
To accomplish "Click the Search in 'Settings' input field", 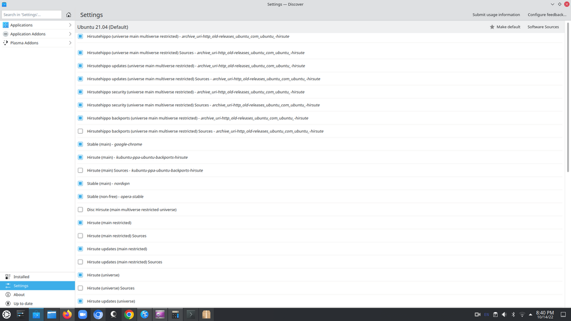I will pos(31,14).
